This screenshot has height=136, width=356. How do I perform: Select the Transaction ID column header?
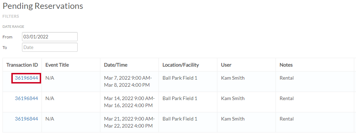click(x=22, y=65)
